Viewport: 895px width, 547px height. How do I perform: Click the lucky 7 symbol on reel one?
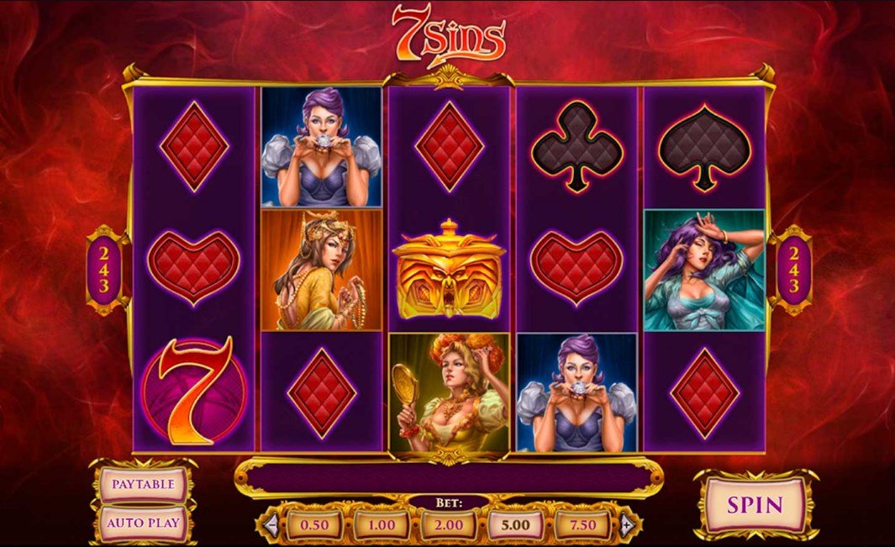tap(194, 392)
